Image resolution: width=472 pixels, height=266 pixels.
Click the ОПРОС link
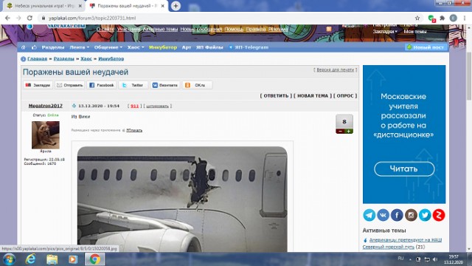coord(345,96)
